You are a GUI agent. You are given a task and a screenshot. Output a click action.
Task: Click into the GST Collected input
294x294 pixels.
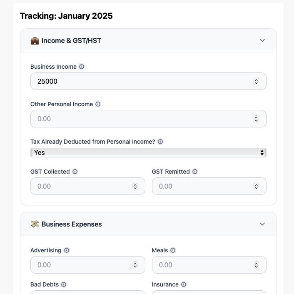(88, 186)
